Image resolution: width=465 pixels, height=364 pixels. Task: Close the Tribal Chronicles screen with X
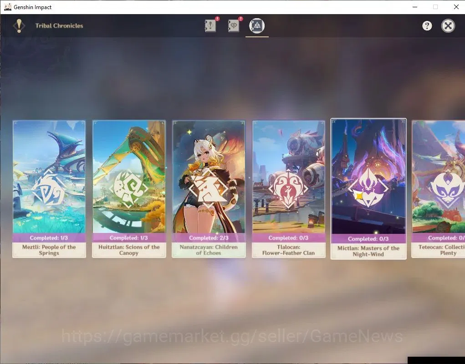[x=448, y=26]
